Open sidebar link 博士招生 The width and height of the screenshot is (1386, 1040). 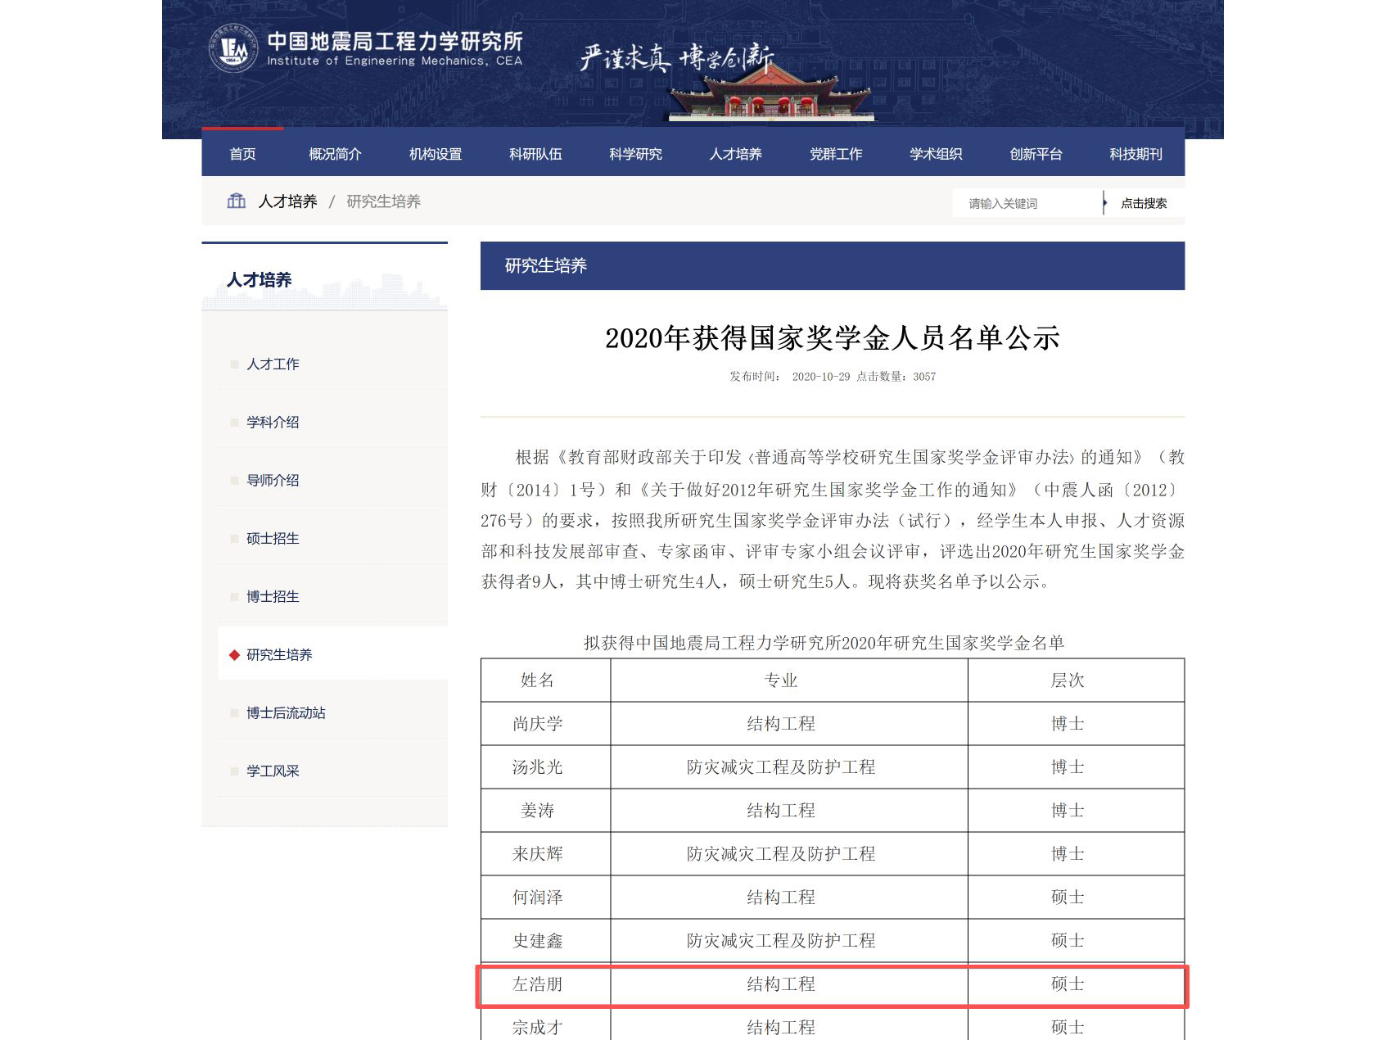[x=272, y=596]
